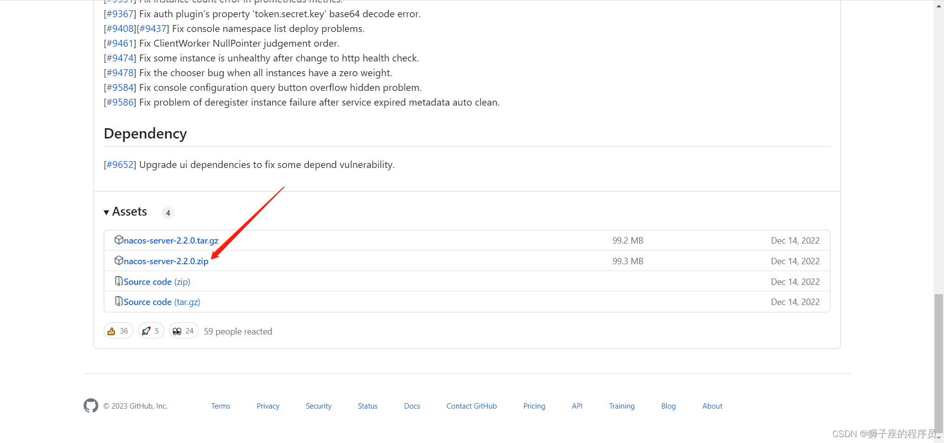The height and width of the screenshot is (443, 944).
Task: Click the GitHub logo in the footer
Action: pos(91,406)
